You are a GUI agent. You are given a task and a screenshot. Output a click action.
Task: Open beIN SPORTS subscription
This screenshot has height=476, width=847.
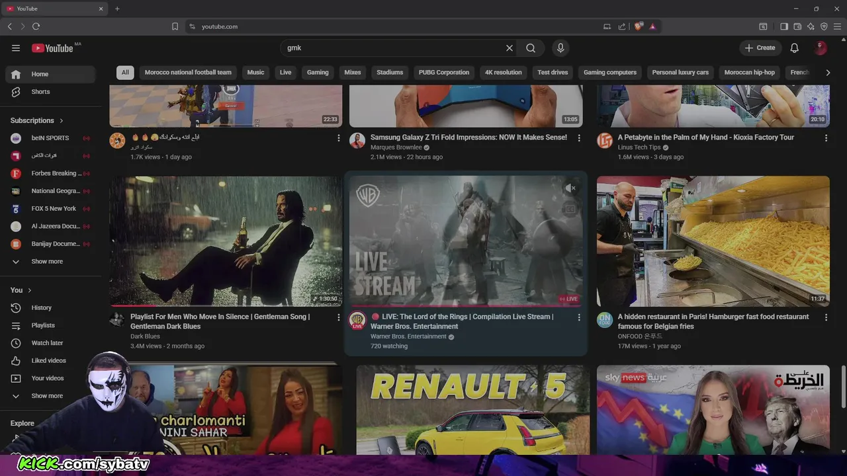tap(50, 138)
